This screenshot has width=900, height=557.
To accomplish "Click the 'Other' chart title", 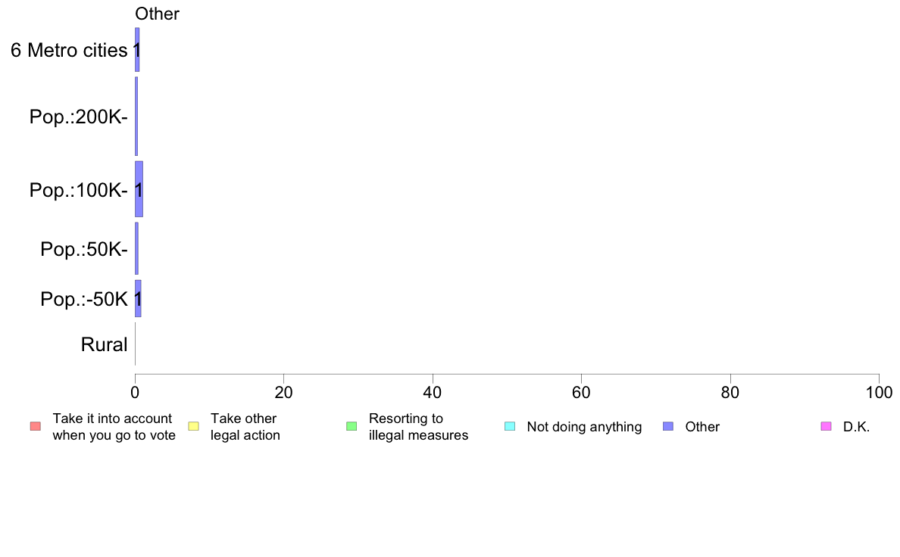I will tap(157, 14).
